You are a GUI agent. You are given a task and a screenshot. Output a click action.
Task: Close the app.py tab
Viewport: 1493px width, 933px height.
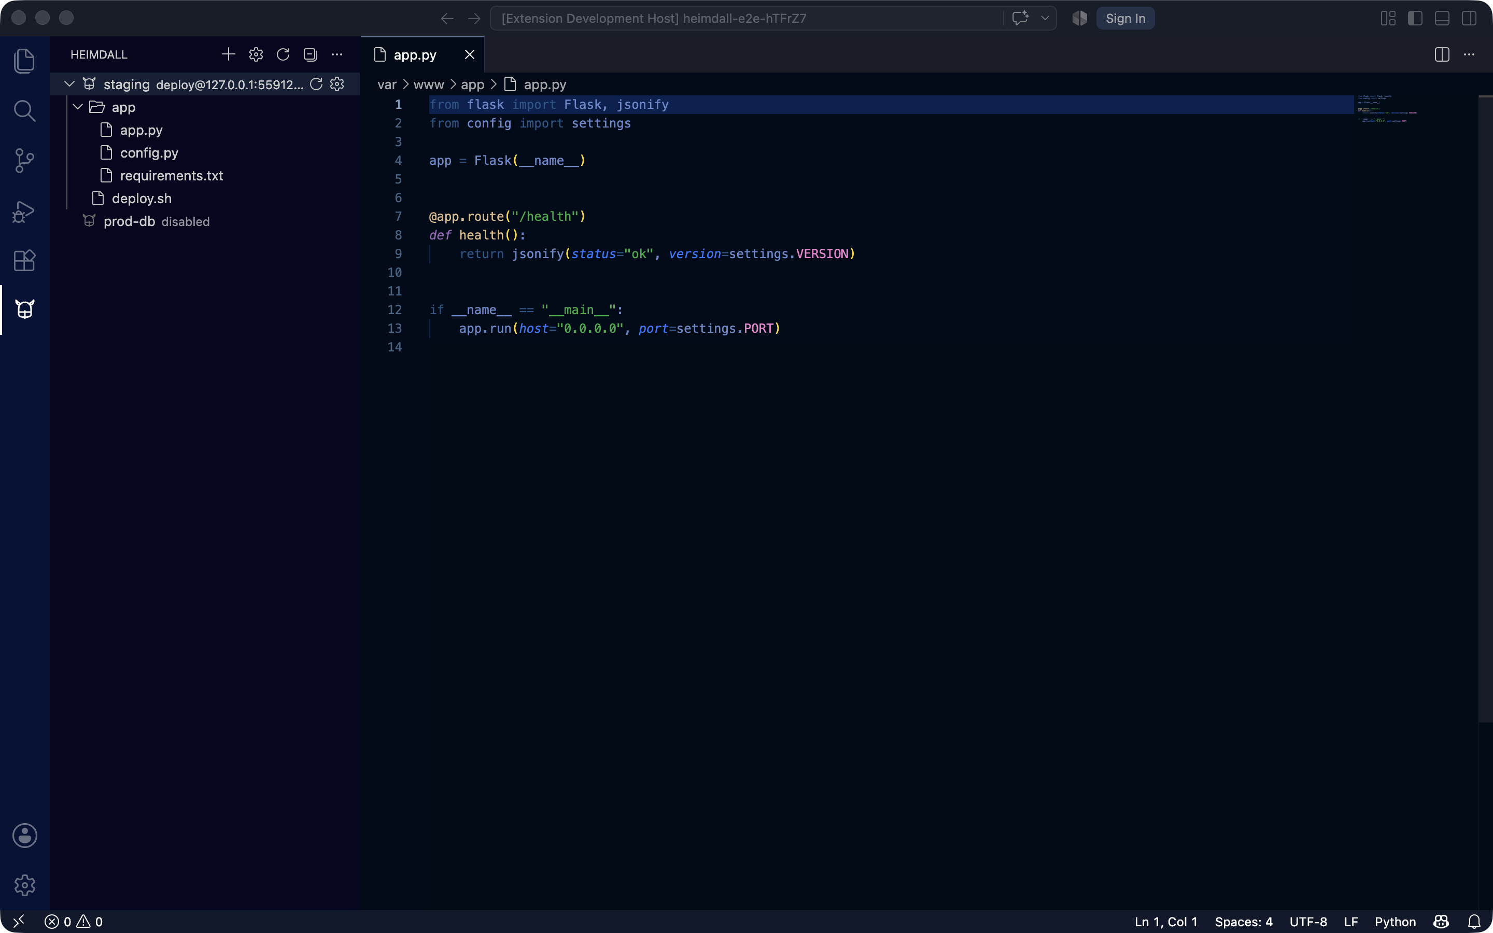[470, 54]
